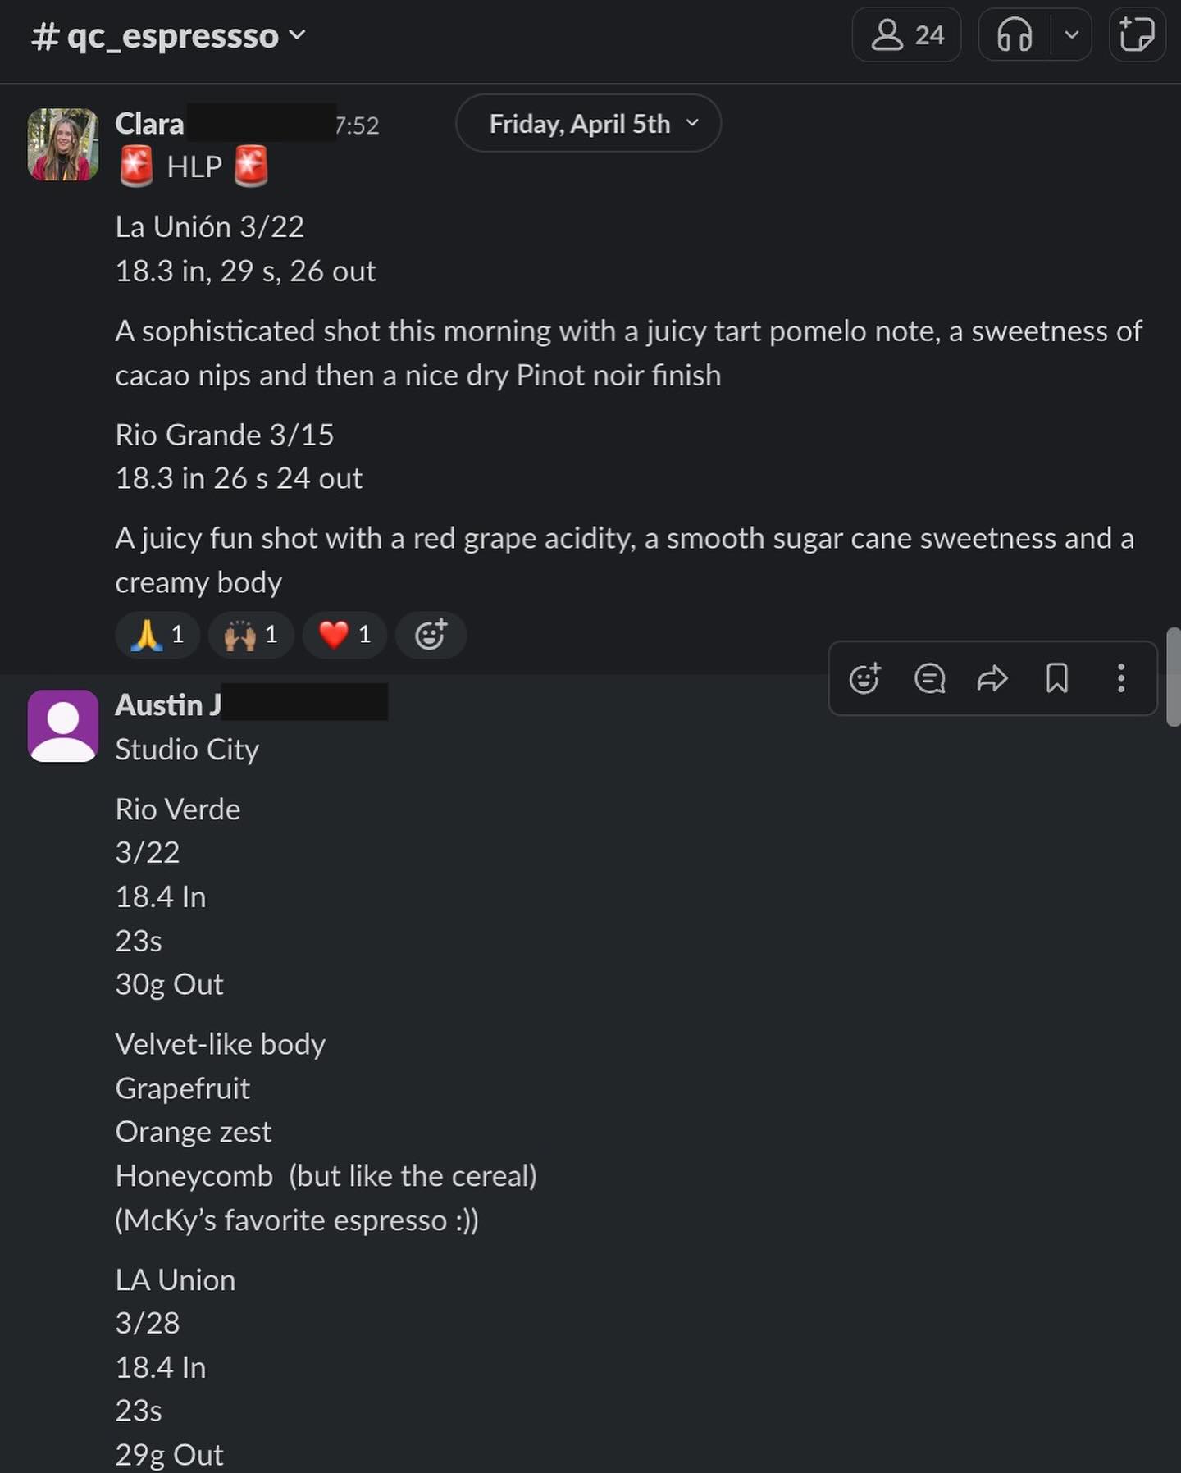
Task: Reply in thread from hover toolbar
Action: point(929,679)
